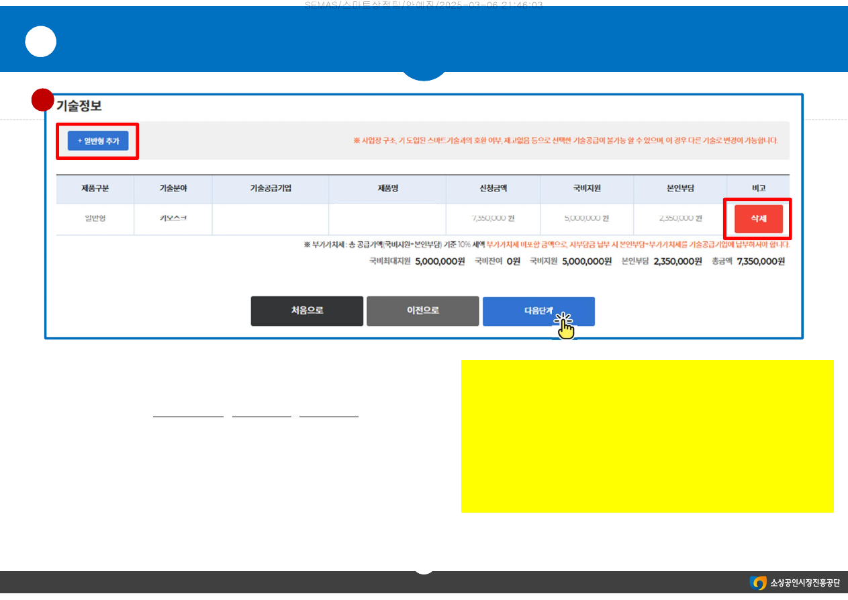Click the 일반형 cell in first row
The height and width of the screenshot is (600, 848).
pyautogui.click(x=95, y=218)
